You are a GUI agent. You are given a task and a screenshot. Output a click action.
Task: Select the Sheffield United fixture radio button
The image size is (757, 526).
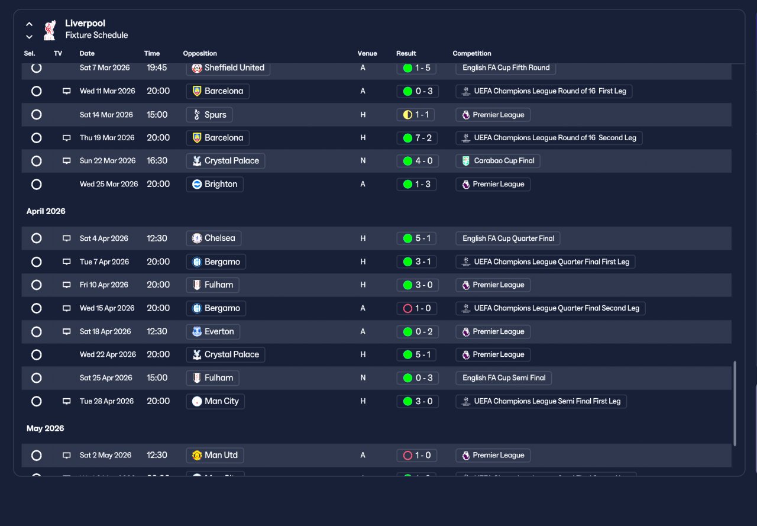(x=37, y=68)
